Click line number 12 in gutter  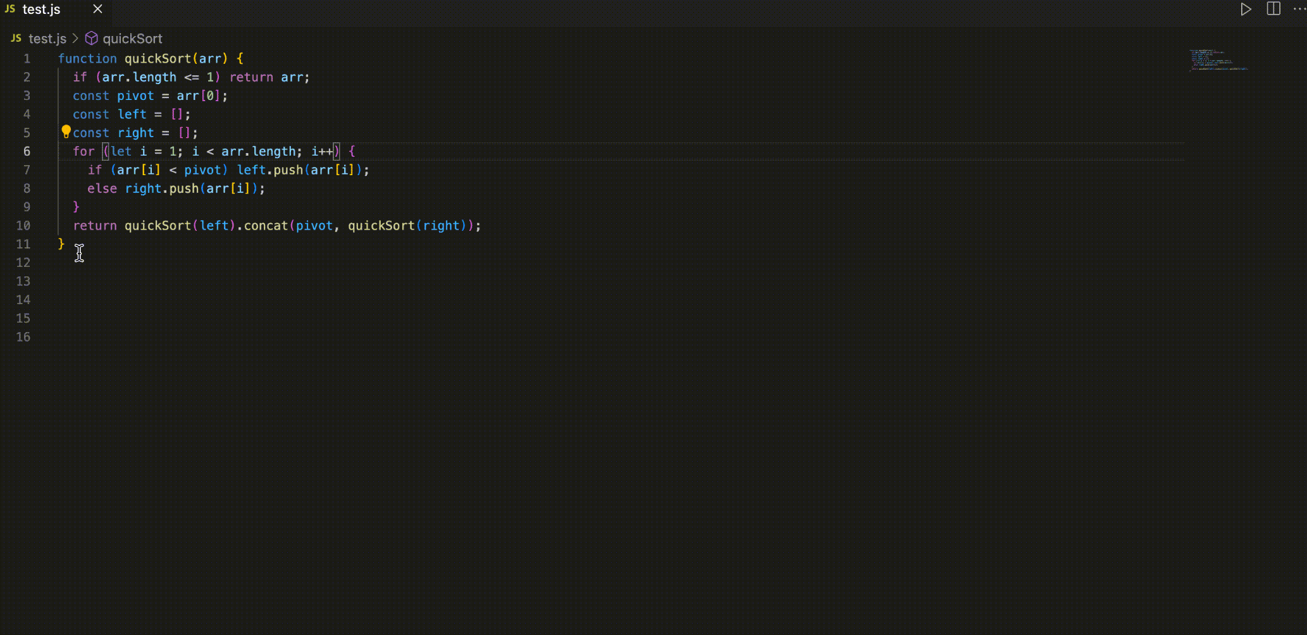[x=23, y=262]
